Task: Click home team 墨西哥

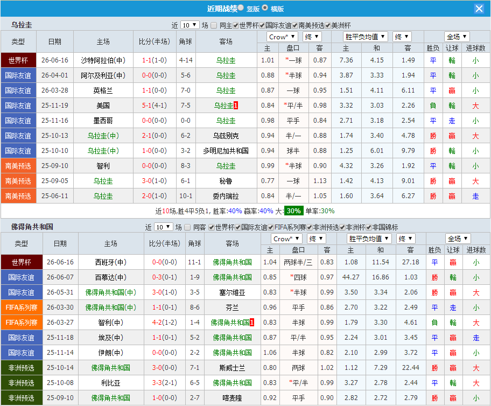Action: tap(103, 121)
